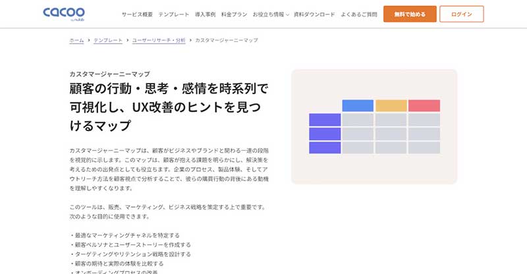Select the yellow header cell in preview
527x274 pixels.
pyautogui.click(x=391, y=105)
